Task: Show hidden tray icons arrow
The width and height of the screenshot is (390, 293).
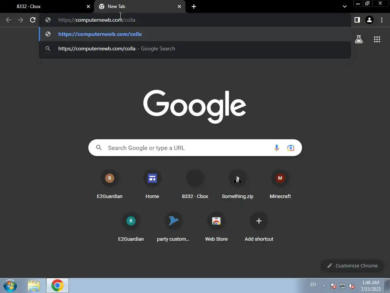Action: click(x=324, y=286)
